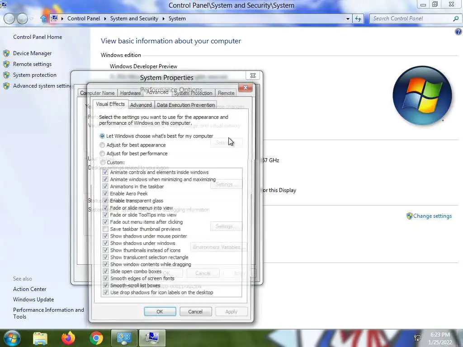Click the Forward navigation arrow
The image size is (463, 347).
[x=22, y=19]
